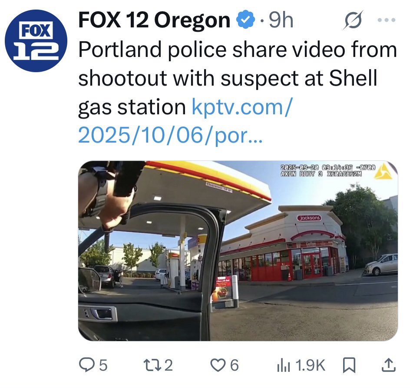Click the like count 6
The height and width of the screenshot is (388, 410).
pos(234,365)
